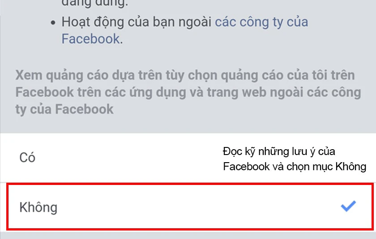Click the divider line between Có and Không
The image size is (376, 239).
point(188,182)
